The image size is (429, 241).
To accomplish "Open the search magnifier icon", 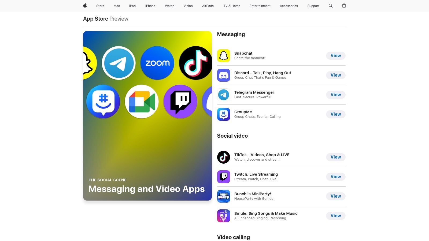I will 331,6.
